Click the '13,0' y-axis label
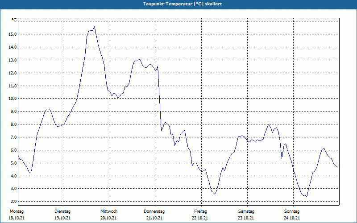 [x=12, y=60]
